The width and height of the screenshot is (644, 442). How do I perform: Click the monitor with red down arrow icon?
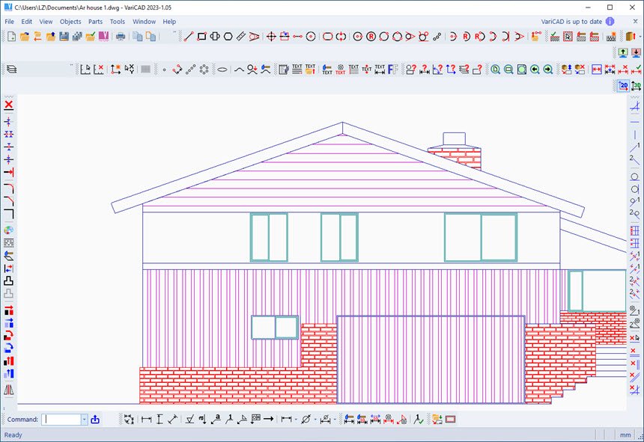pos(636,52)
